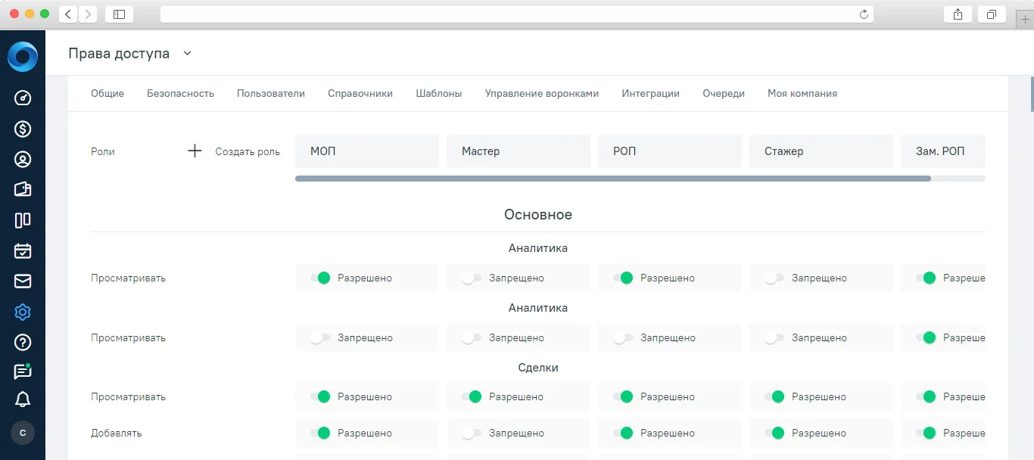The image size is (1034, 460).
Task: Click the Safari address bar
Action: pos(517,14)
